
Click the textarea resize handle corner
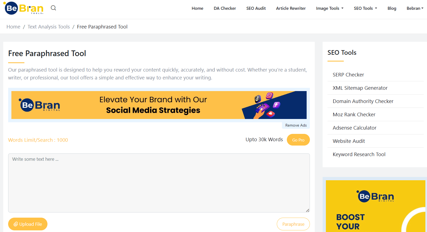pos(308,210)
